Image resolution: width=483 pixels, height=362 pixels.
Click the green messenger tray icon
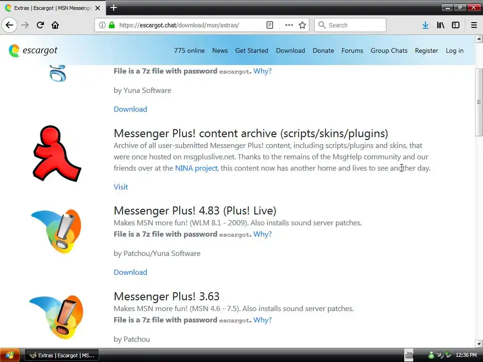(x=431, y=355)
